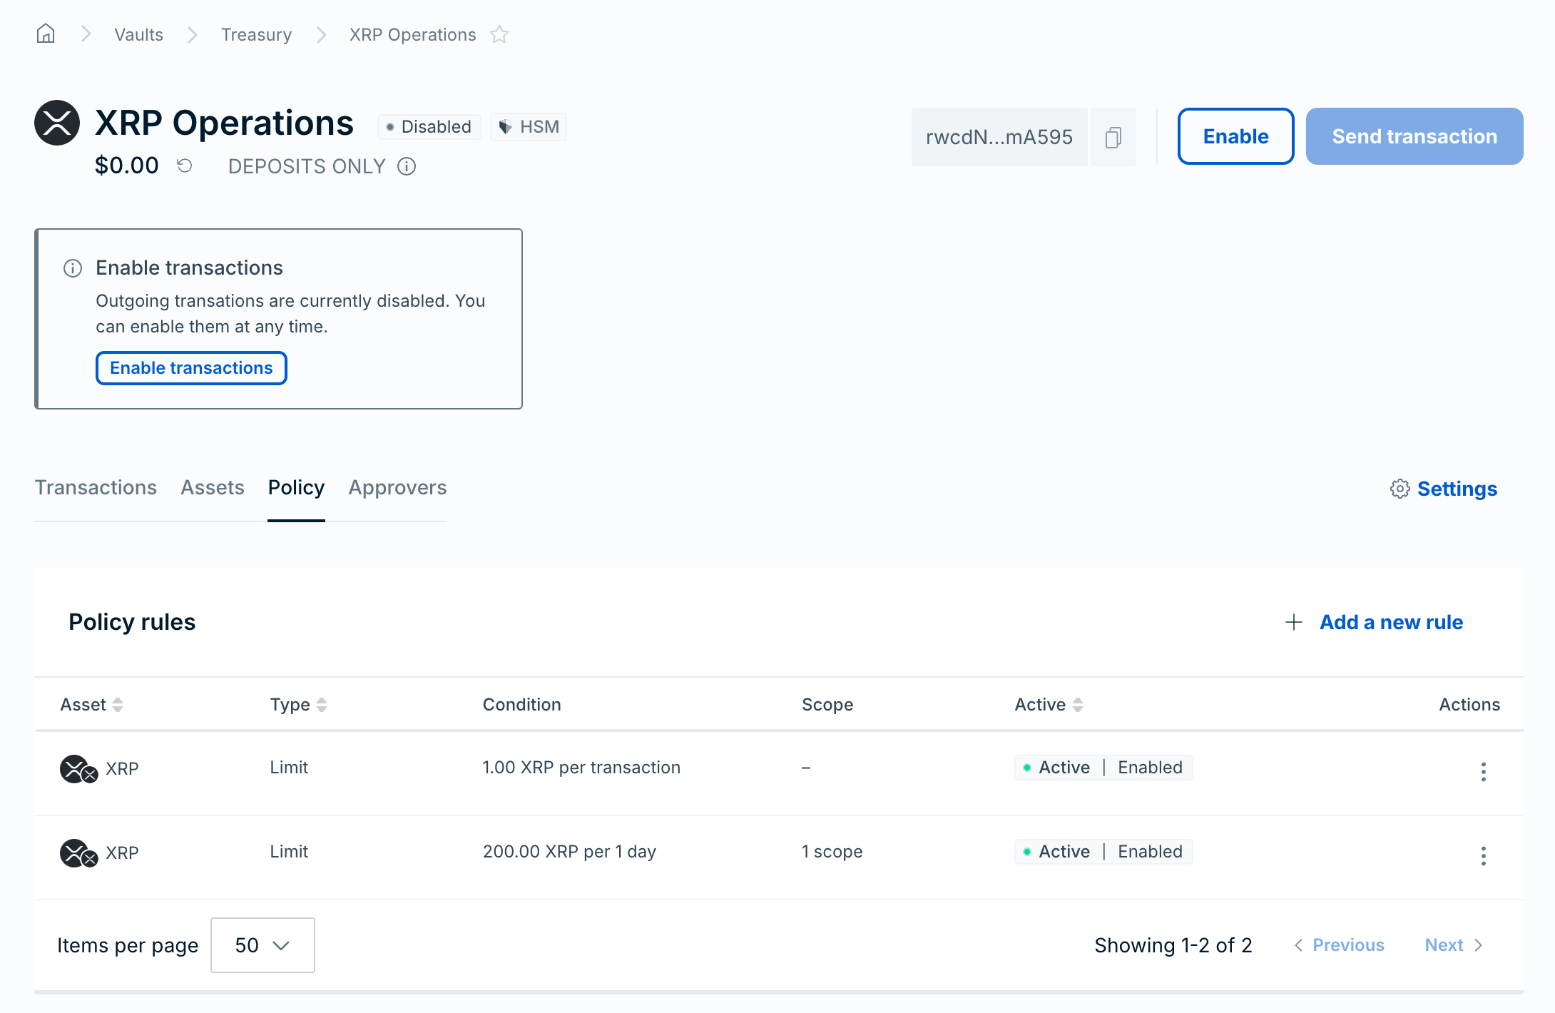Click the Enable button
Screen dimensions: 1555x1013
point(1235,136)
